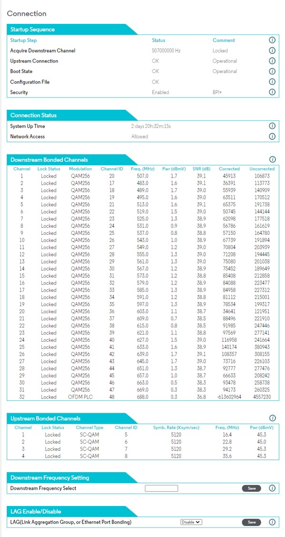Click the Configuration File info icon
The height and width of the screenshot is (537, 285).
(272, 82)
